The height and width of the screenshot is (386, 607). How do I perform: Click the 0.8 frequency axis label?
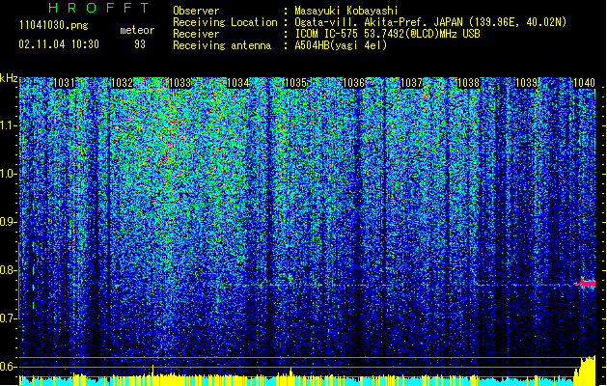(8, 270)
